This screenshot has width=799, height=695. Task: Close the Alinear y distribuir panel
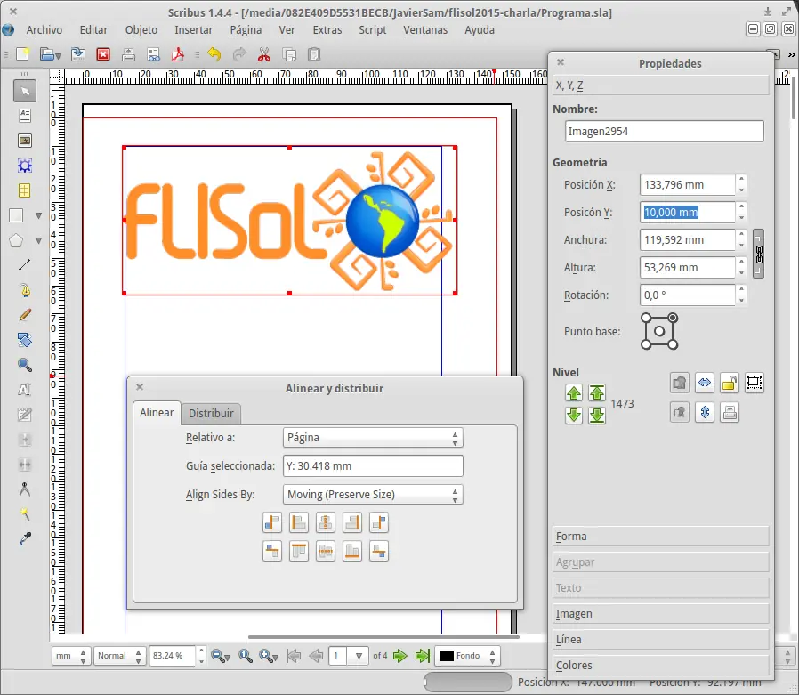tap(140, 387)
